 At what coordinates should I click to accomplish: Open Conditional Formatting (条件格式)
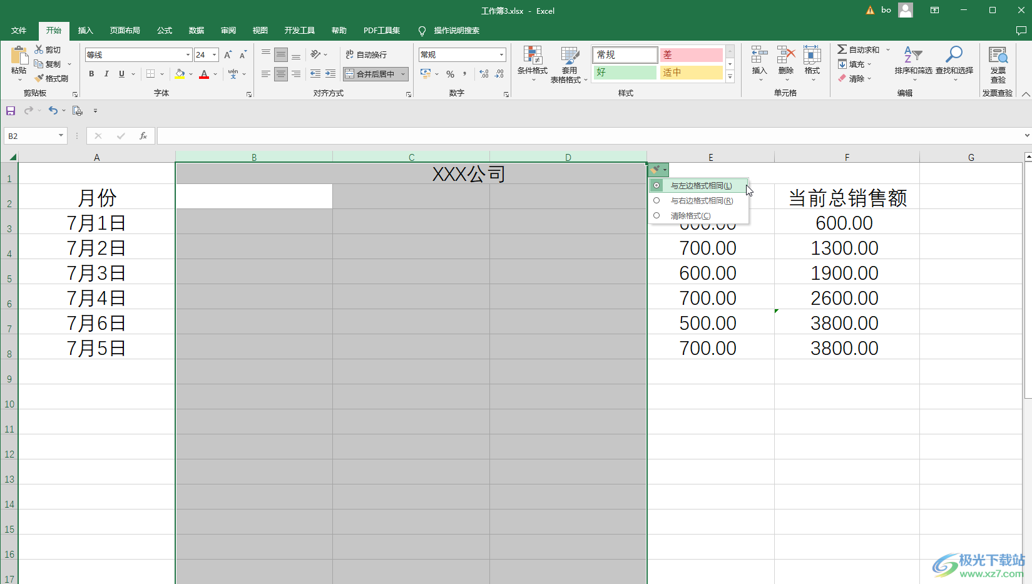[x=533, y=63]
